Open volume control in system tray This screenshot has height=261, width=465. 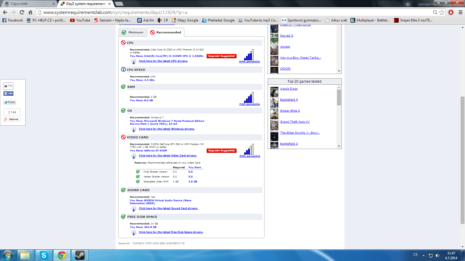(x=438, y=255)
